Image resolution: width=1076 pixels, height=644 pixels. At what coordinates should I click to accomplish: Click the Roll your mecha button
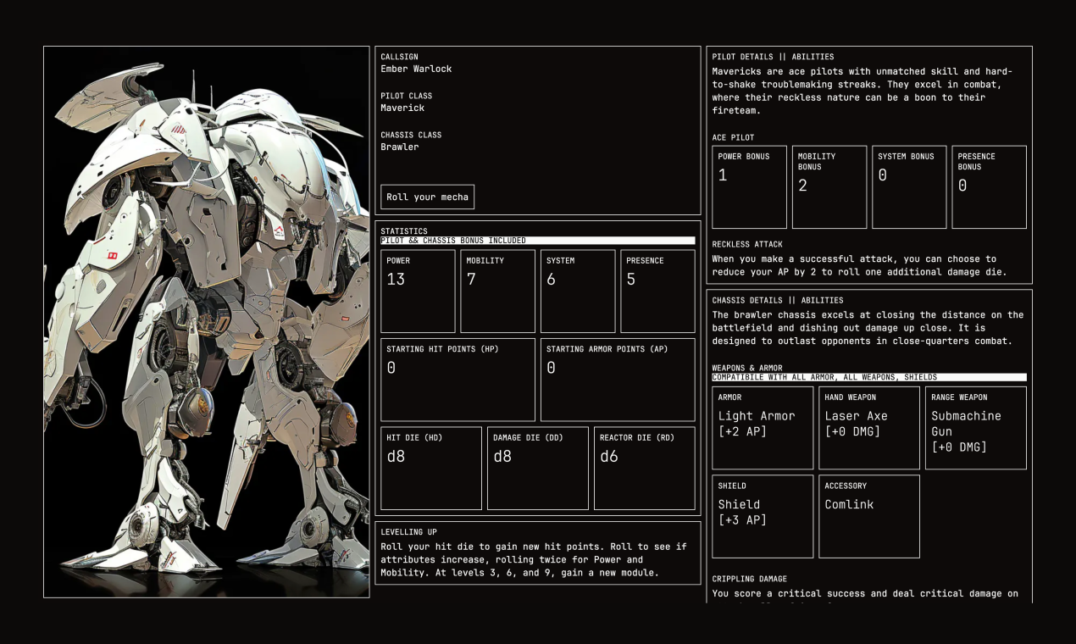click(x=427, y=197)
